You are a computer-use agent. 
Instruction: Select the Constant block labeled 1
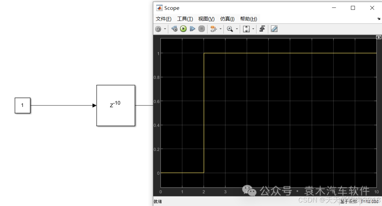pos(22,105)
